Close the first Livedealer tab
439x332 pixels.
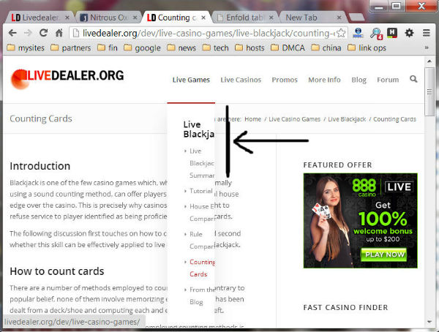tap(67, 18)
